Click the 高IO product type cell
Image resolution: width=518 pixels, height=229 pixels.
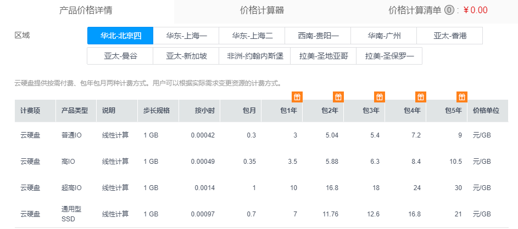(x=68, y=162)
